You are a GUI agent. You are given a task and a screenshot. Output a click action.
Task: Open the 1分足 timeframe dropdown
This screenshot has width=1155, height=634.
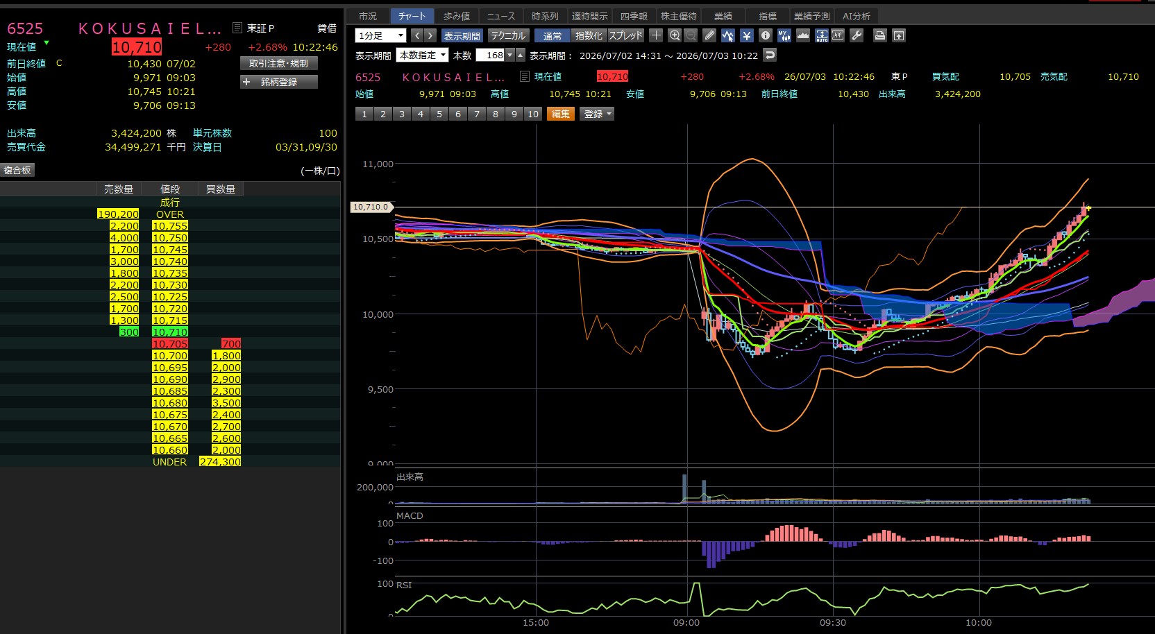(x=380, y=35)
